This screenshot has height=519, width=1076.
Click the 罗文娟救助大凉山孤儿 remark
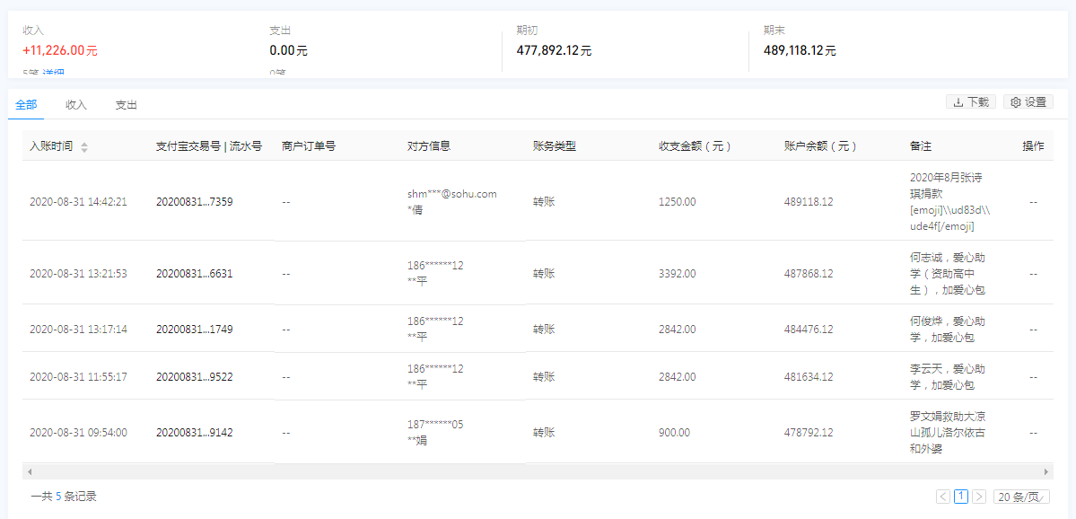pyautogui.click(x=948, y=433)
